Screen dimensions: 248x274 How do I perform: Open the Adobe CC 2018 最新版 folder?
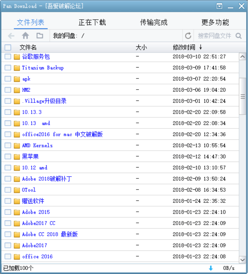pos(50,234)
